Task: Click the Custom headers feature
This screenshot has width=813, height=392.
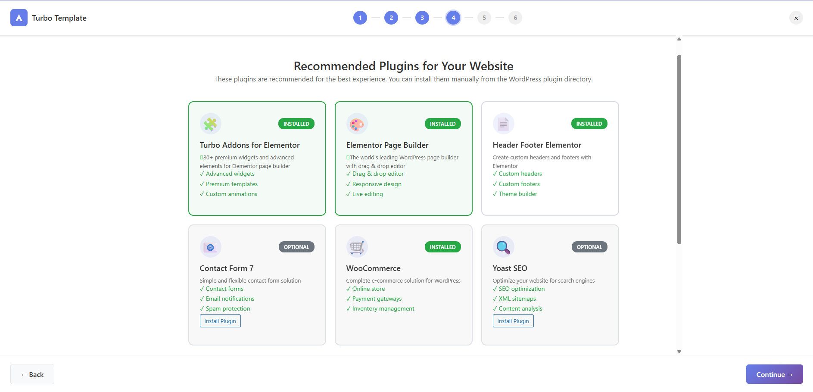Action: pos(517,174)
